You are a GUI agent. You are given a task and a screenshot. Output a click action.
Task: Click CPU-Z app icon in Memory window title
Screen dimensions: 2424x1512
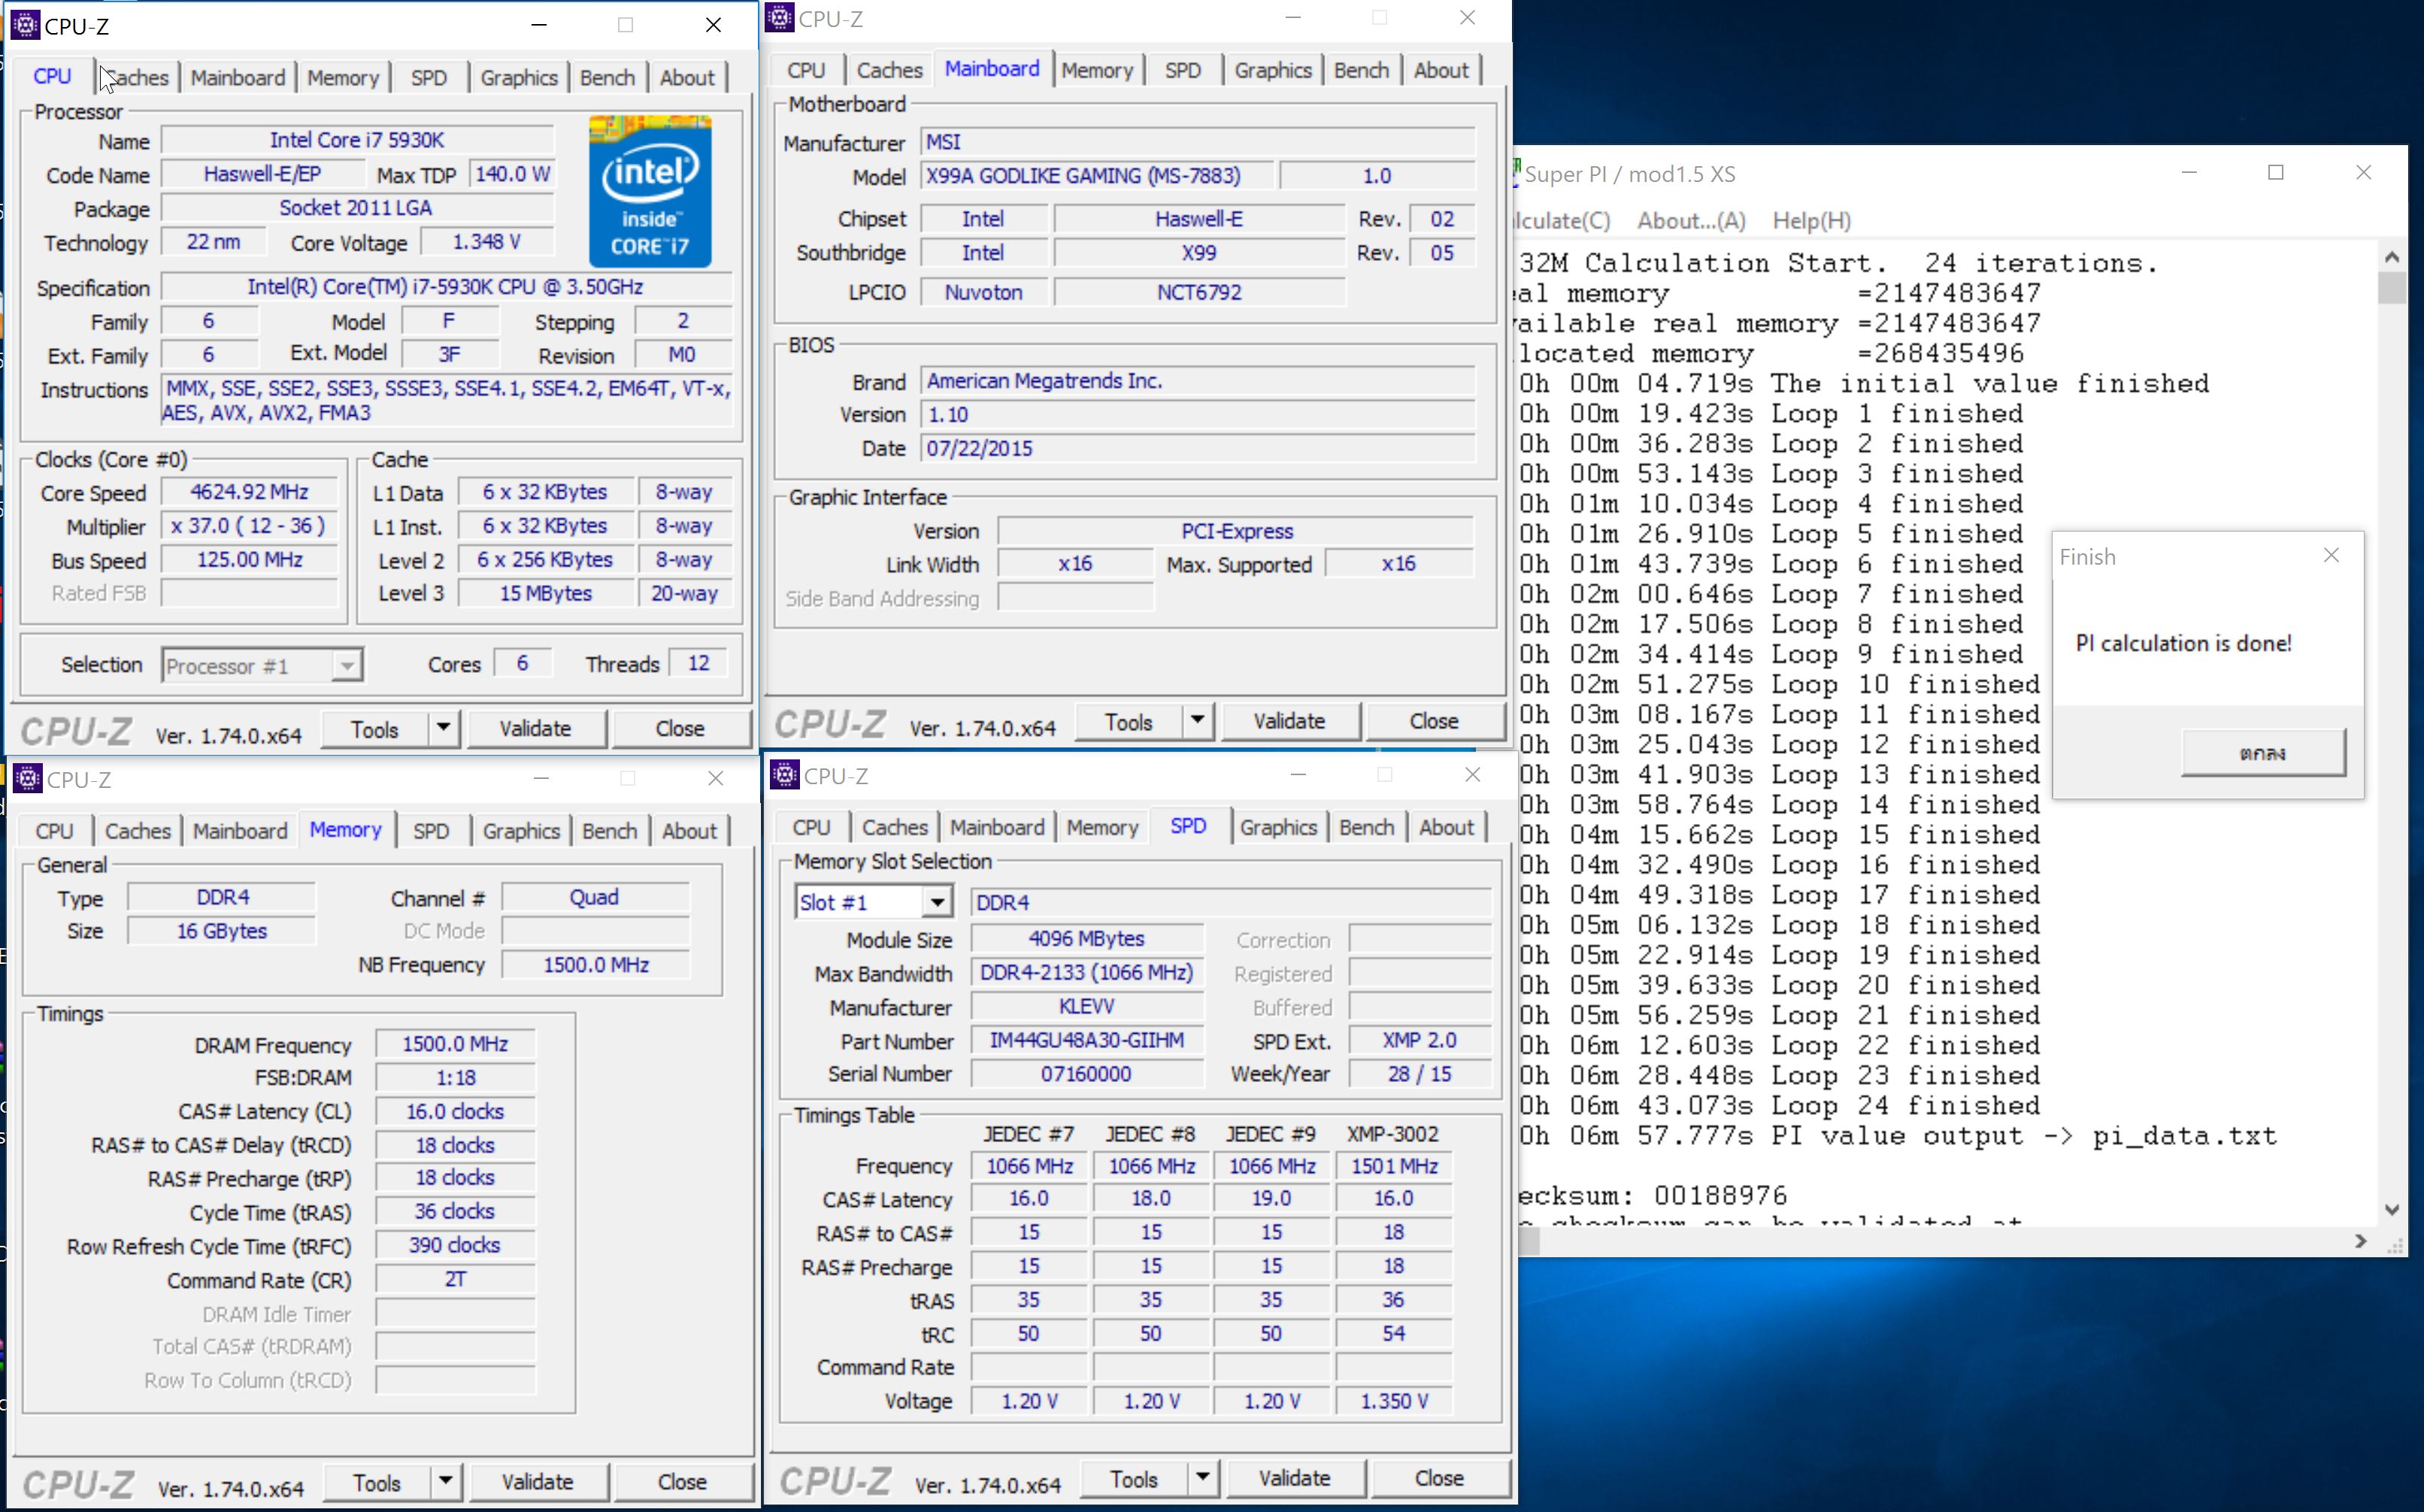(x=27, y=779)
